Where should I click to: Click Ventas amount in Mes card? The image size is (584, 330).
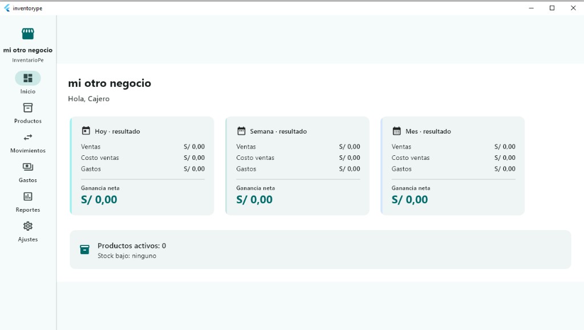coord(505,147)
